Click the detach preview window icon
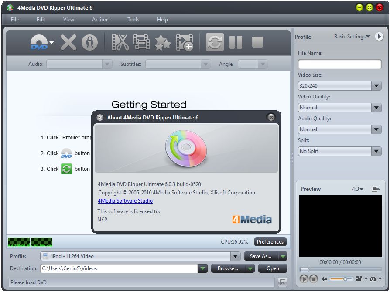 point(375,189)
